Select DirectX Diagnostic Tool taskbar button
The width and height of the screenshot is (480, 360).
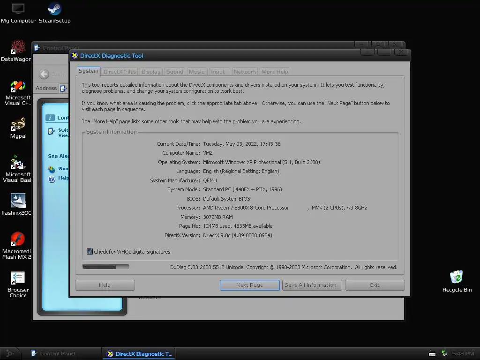pyautogui.click(x=140, y=354)
